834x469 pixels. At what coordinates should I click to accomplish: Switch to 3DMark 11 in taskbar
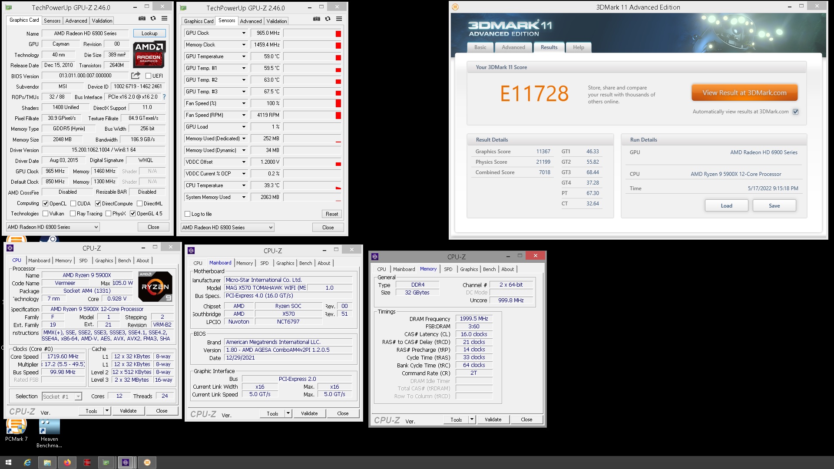[147, 462]
